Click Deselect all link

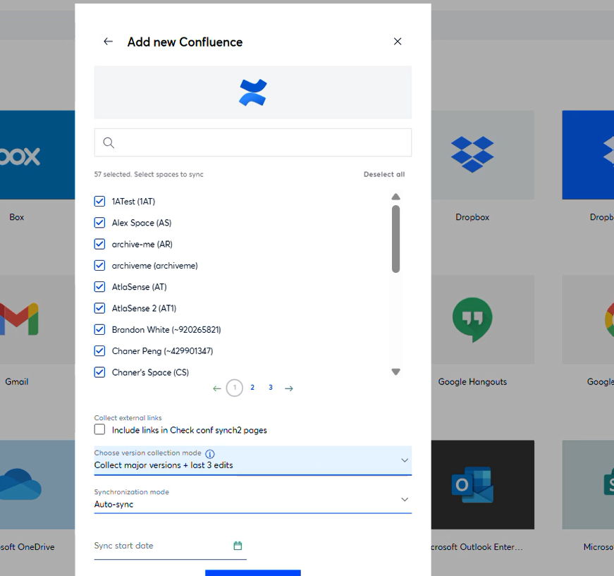click(384, 174)
